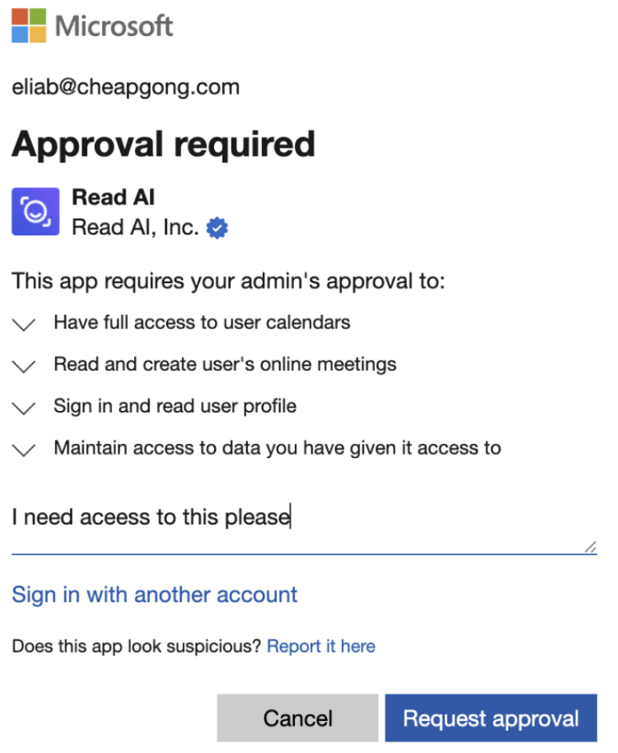
Task: Click the Report it here link
Action: pos(321,646)
